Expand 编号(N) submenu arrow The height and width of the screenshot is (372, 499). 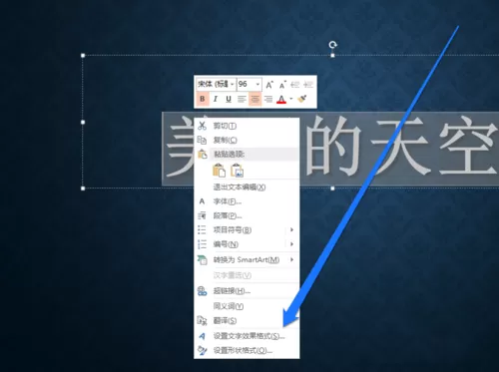pos(291,244)
